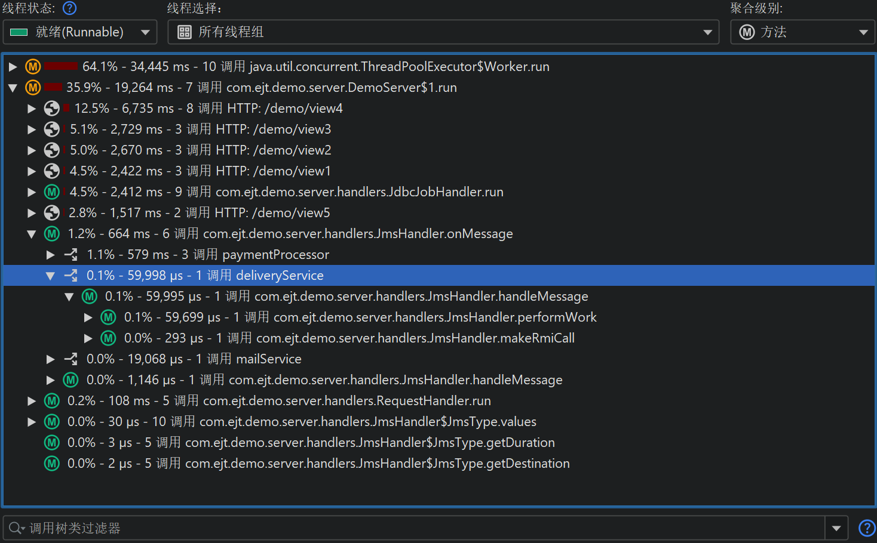Viewport: 877px width, 543px height.
Task: Click the red time bar for ThreadPoolExecutor$Worker.run
Action: 61,66
